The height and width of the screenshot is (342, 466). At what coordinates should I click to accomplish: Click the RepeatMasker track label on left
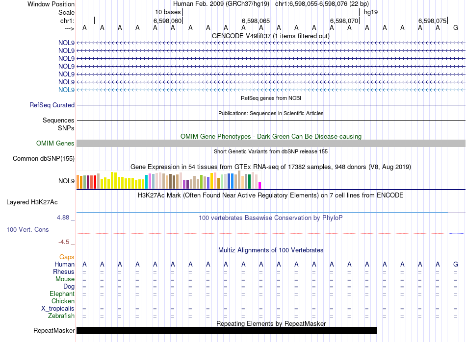point(54,331)
